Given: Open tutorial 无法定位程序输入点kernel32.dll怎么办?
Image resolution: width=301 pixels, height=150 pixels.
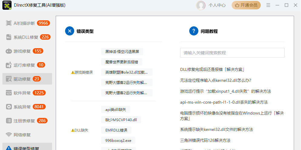Looking at the screenshot, I should pos(216,80).
